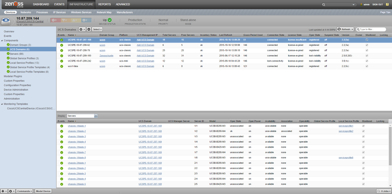The height and width of the screenshot is (194, 392).
Task: Open the Select dropdown
Action: [97, 29]
